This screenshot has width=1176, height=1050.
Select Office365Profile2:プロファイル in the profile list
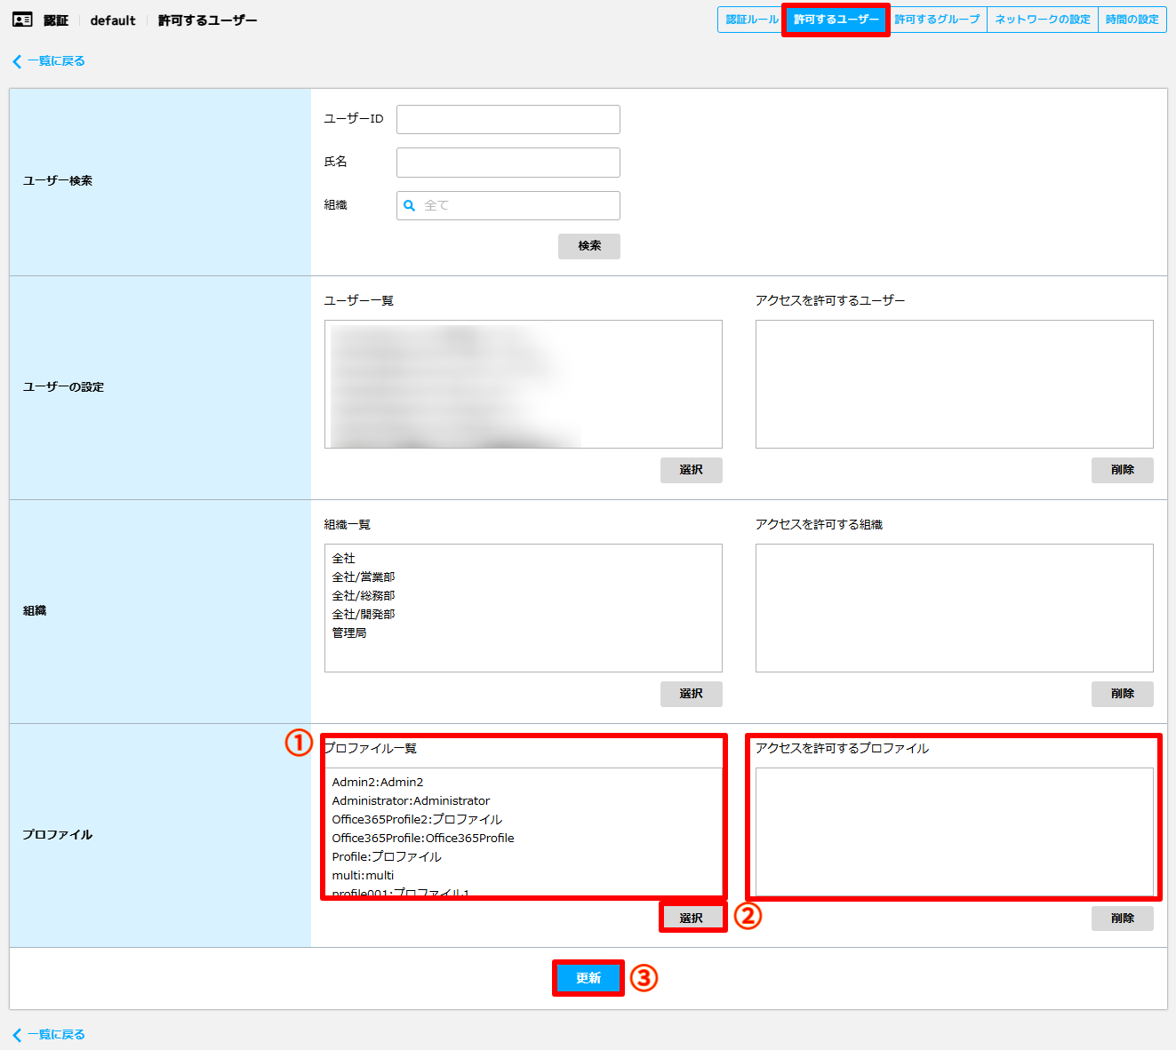417,820
